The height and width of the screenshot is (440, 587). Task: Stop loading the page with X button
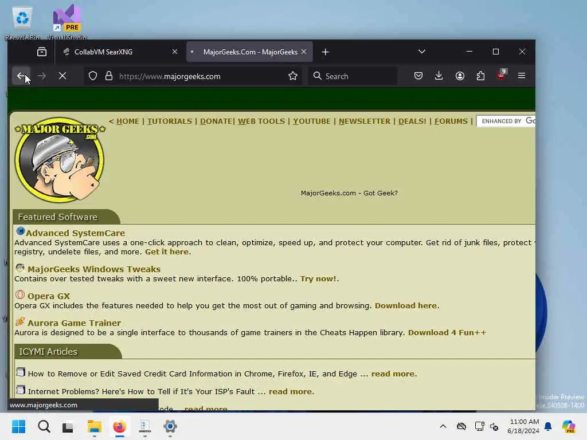[62, 76]
